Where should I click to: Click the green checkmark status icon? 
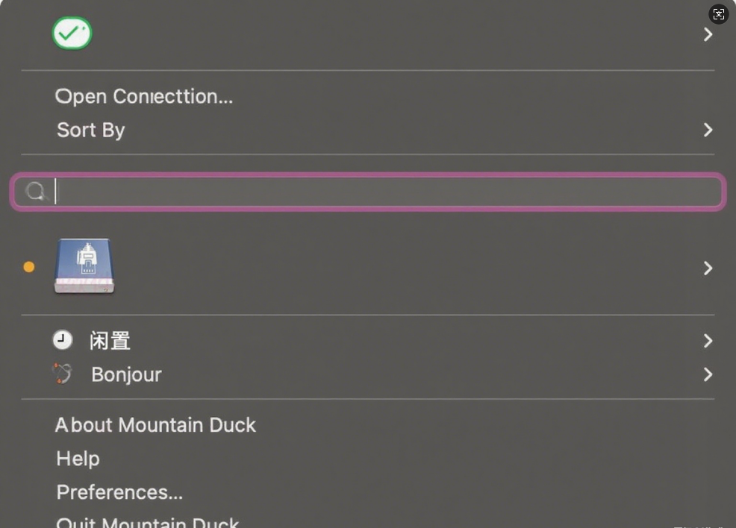tap(72, 34)
